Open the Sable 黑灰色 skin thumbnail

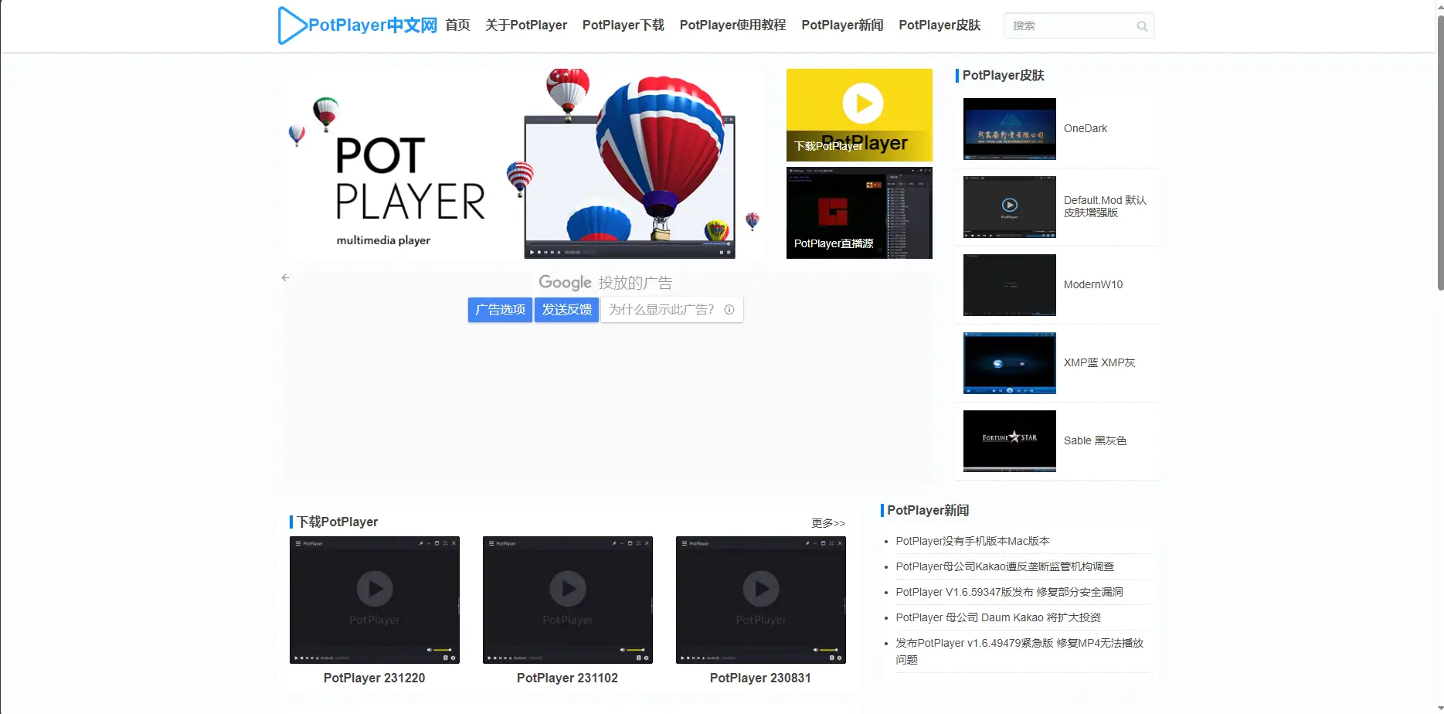click(x=1010, y=441)
